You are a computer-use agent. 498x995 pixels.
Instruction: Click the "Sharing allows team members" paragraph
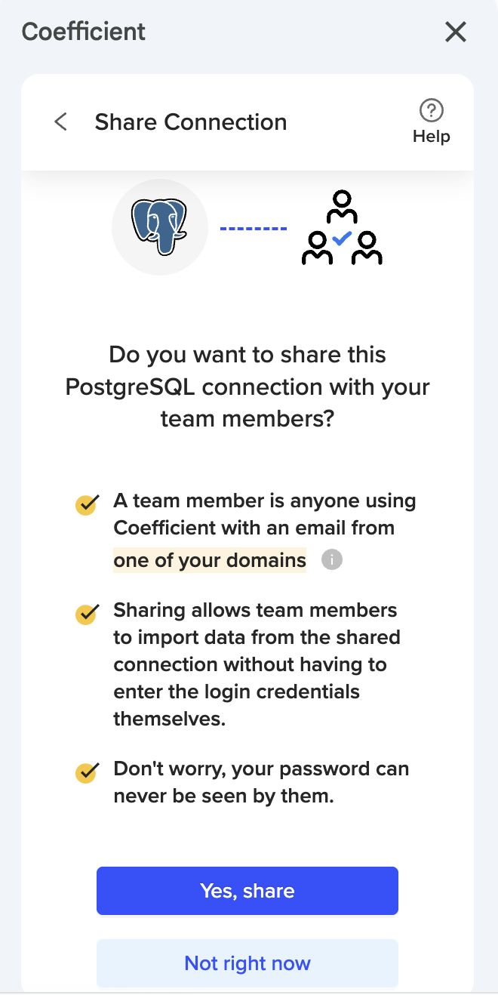tap(257, 664)
